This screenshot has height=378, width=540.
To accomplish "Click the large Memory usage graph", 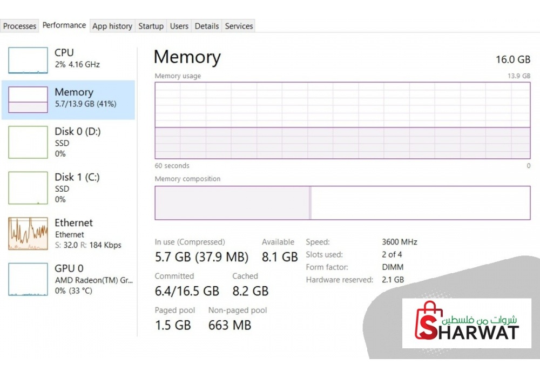I will (342, 120).
